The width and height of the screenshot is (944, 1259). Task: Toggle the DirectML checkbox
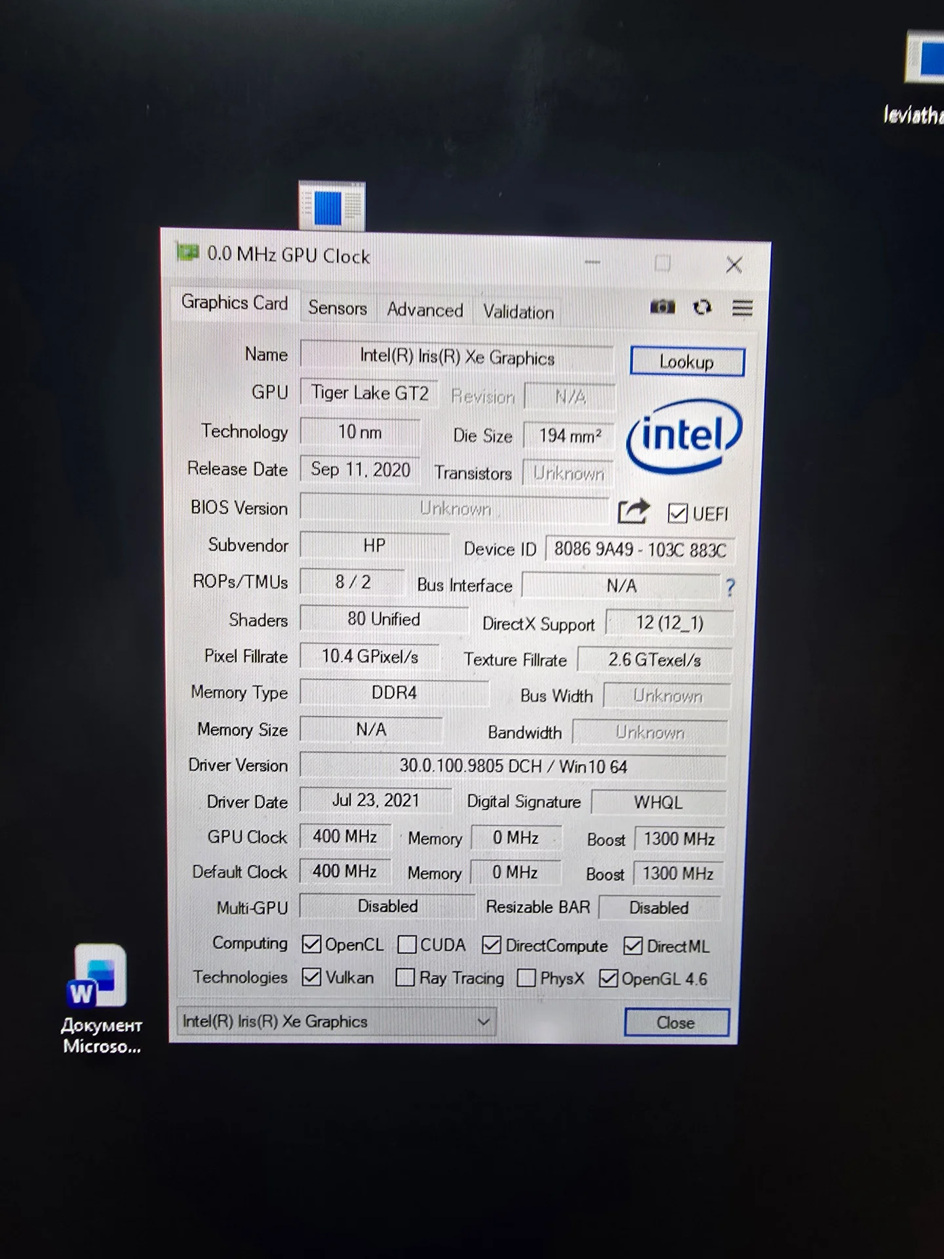633,946
